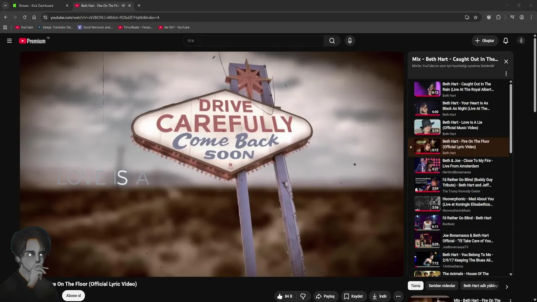Open more actions ellipsis below video
This screenshot has height=302, width=537.
tap(398, 296)
